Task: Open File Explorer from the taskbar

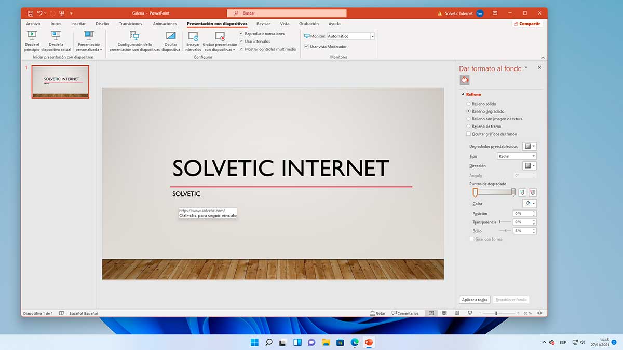Action: 326,342
